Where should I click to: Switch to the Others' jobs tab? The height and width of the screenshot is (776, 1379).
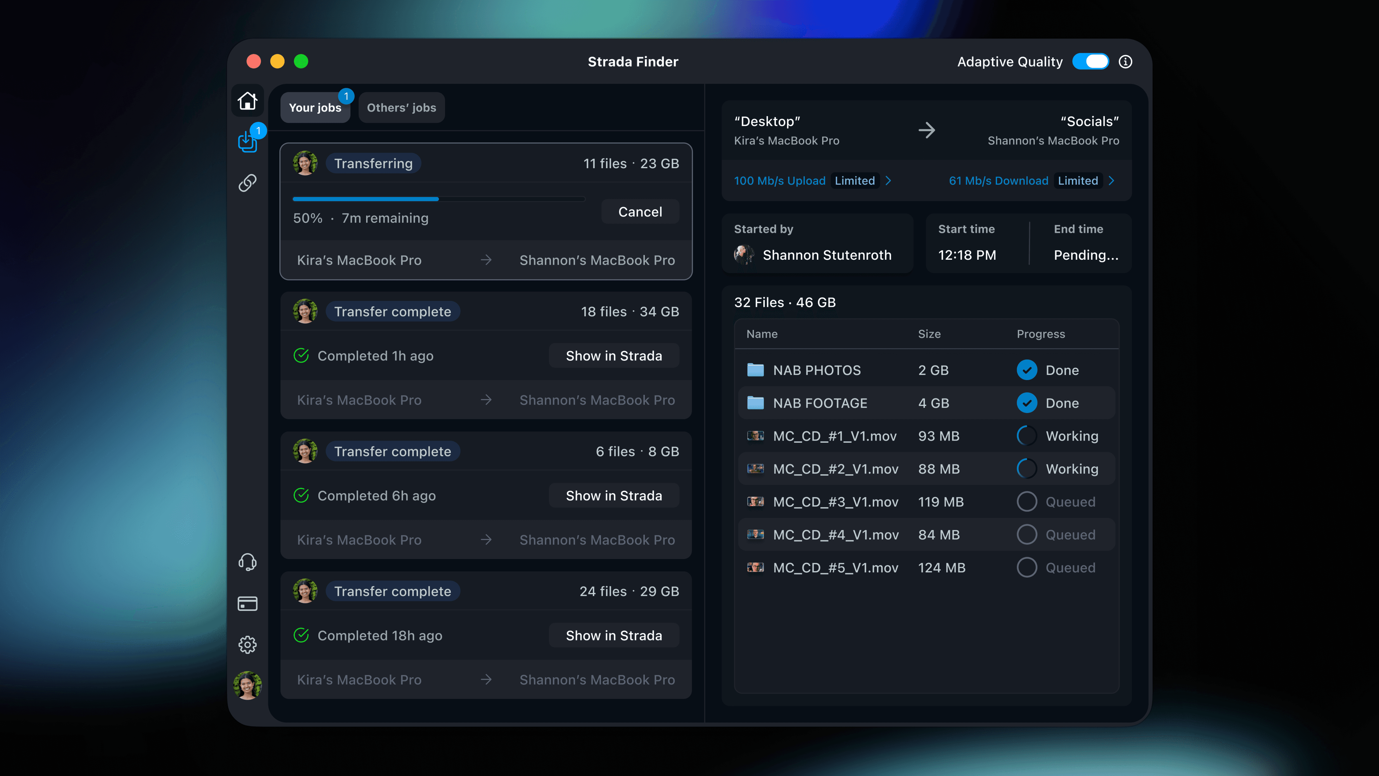coord(402,108)
